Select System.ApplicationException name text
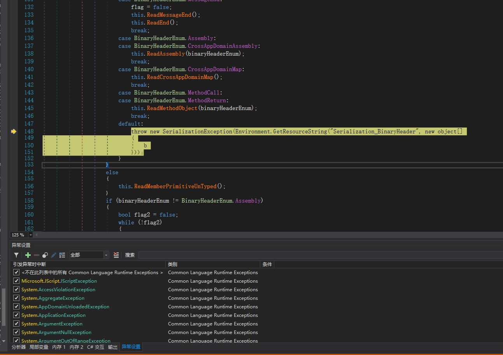The width and height of the screenshot is (503, 355). (54, 315)
